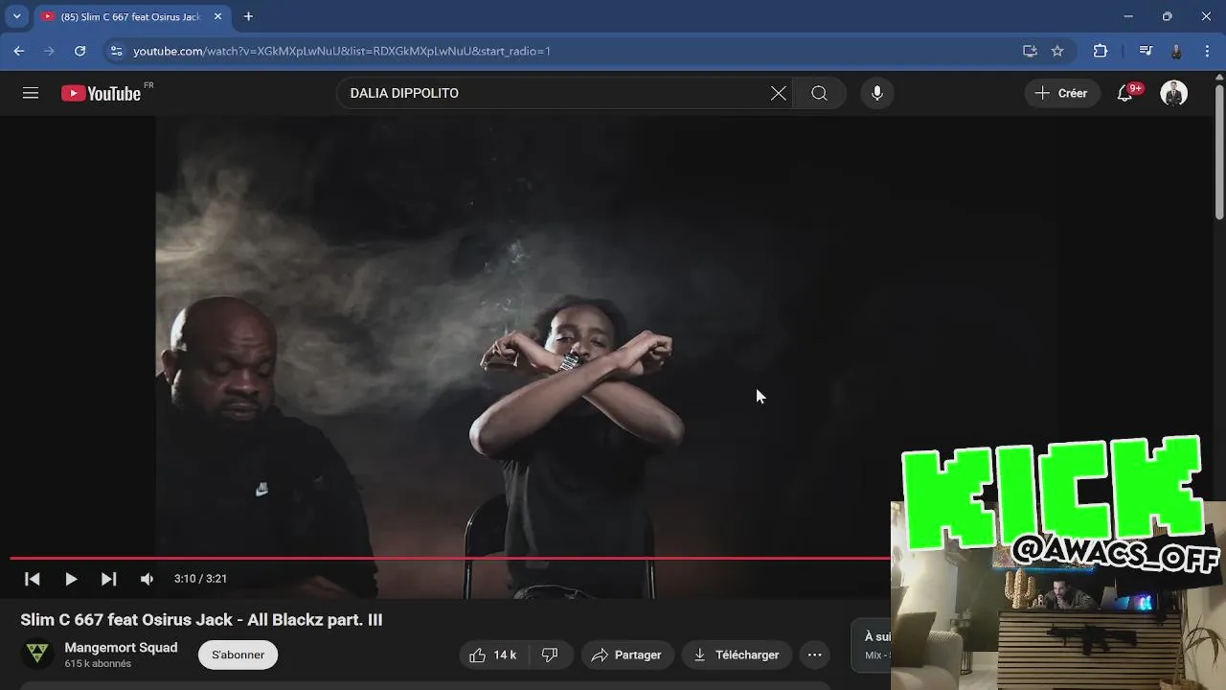Click the red video progress bar
Viewport: 1226px width, 690px height.
click(450, 557)
